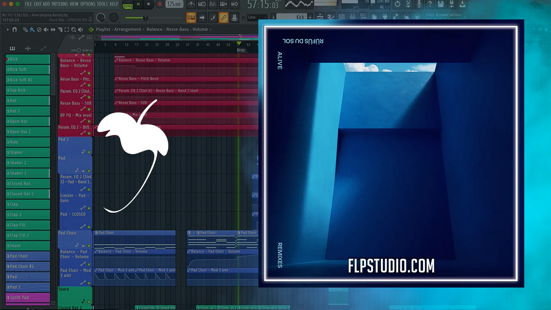Add a new pattern with the plus button
The image size is (551, 310).
310,17
